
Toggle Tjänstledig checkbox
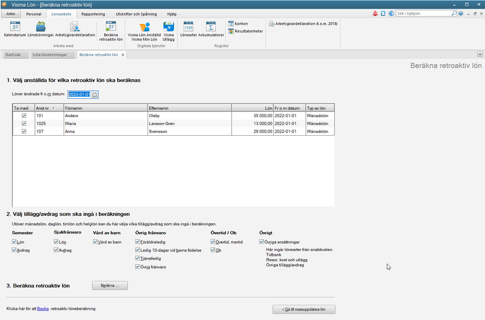point(138,258)
